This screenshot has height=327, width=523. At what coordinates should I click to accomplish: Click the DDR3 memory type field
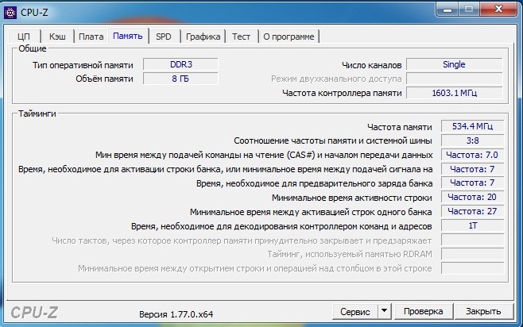[x=180, y=64]
